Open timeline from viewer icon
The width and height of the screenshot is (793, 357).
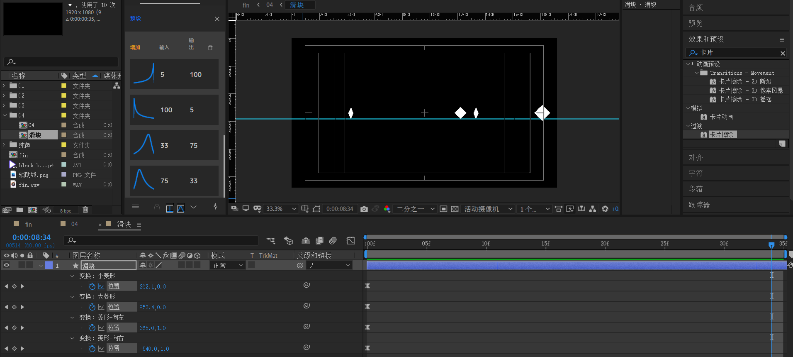[x=581, y=209]
